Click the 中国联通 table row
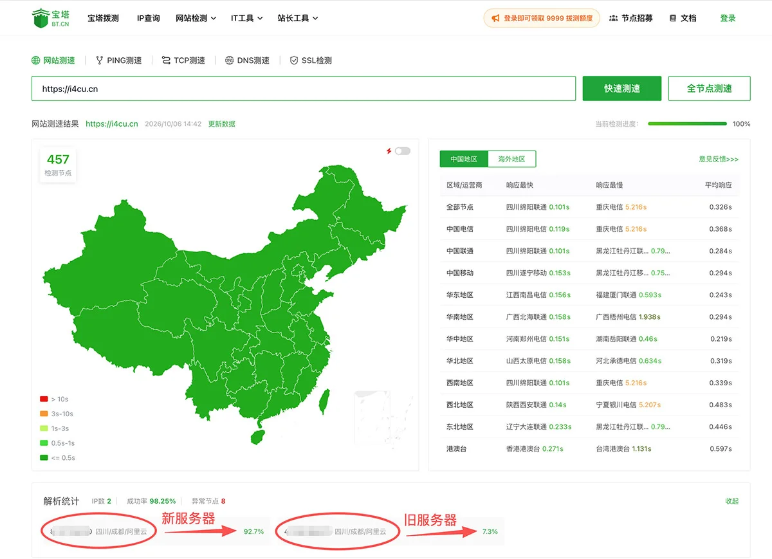Screen dimensions: 772x559 click(589, 251)
